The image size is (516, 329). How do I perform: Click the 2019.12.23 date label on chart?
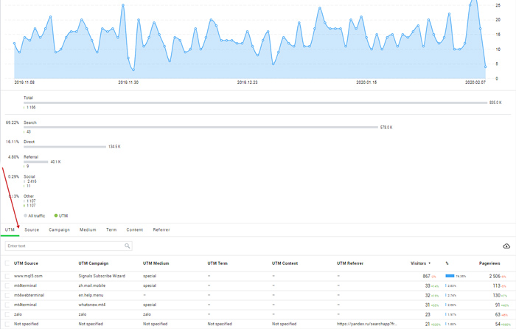pyautogui.click(x=248, y=83)
